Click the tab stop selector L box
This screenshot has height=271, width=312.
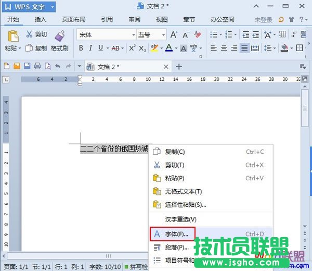pyautogui.click(x=6, y=80)
